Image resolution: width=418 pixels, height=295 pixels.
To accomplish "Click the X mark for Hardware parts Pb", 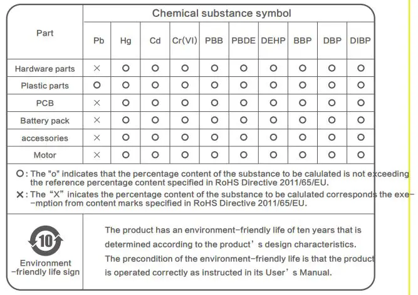I will point(97,67).
